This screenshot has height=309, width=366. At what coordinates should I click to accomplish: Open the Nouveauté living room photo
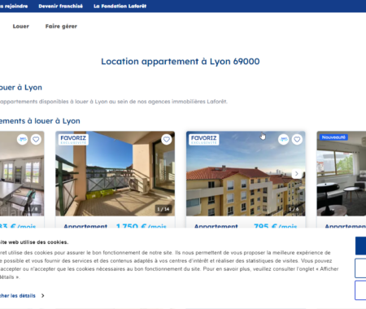(342, 173)
